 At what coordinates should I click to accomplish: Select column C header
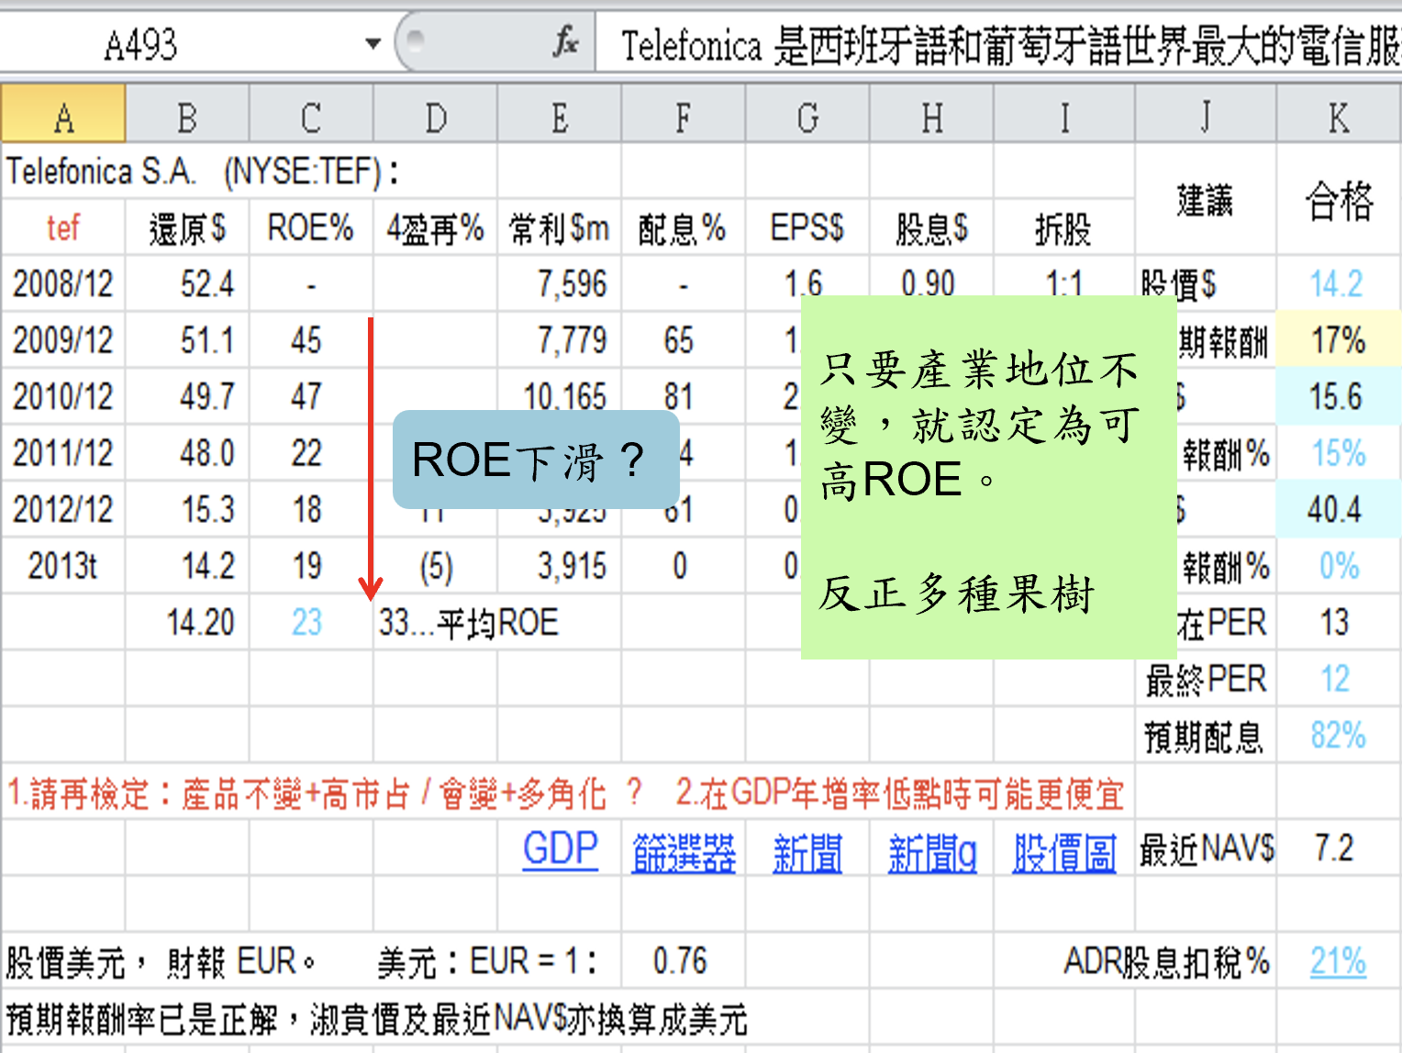click(311, 116)
